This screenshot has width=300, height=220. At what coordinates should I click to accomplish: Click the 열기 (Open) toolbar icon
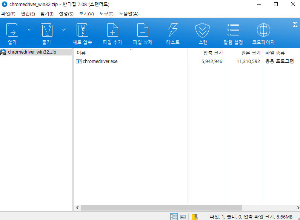tap(12, 30)
